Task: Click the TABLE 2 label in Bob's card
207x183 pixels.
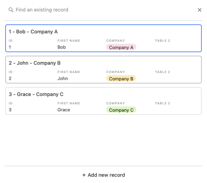Action: click(162, 41)
